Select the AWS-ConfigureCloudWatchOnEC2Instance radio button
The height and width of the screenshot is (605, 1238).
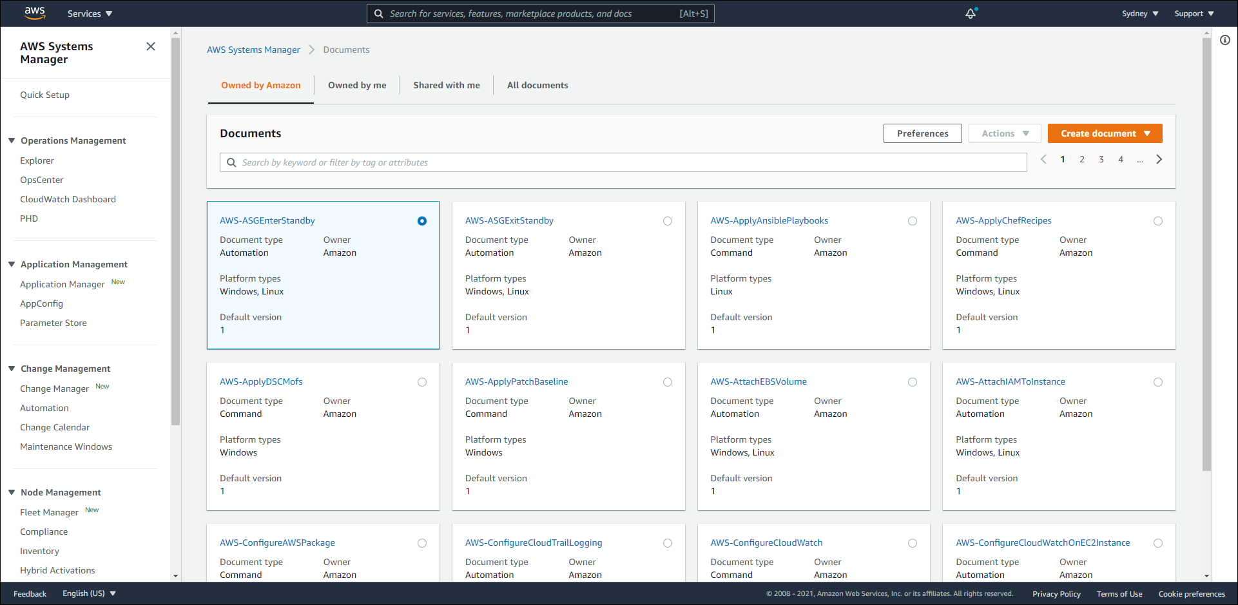1158,543
